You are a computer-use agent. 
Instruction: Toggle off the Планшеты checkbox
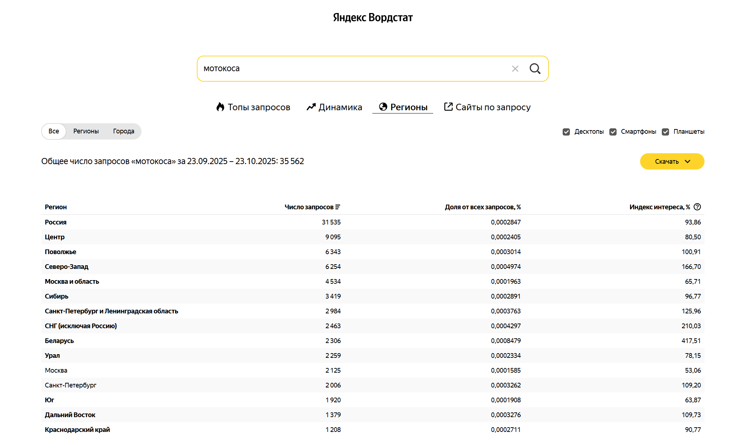(665, 132)
